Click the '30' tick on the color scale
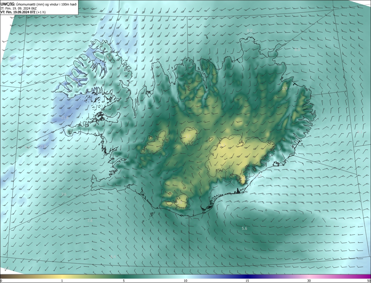Screen dimensions: 371x283 [x=309, y=281]
